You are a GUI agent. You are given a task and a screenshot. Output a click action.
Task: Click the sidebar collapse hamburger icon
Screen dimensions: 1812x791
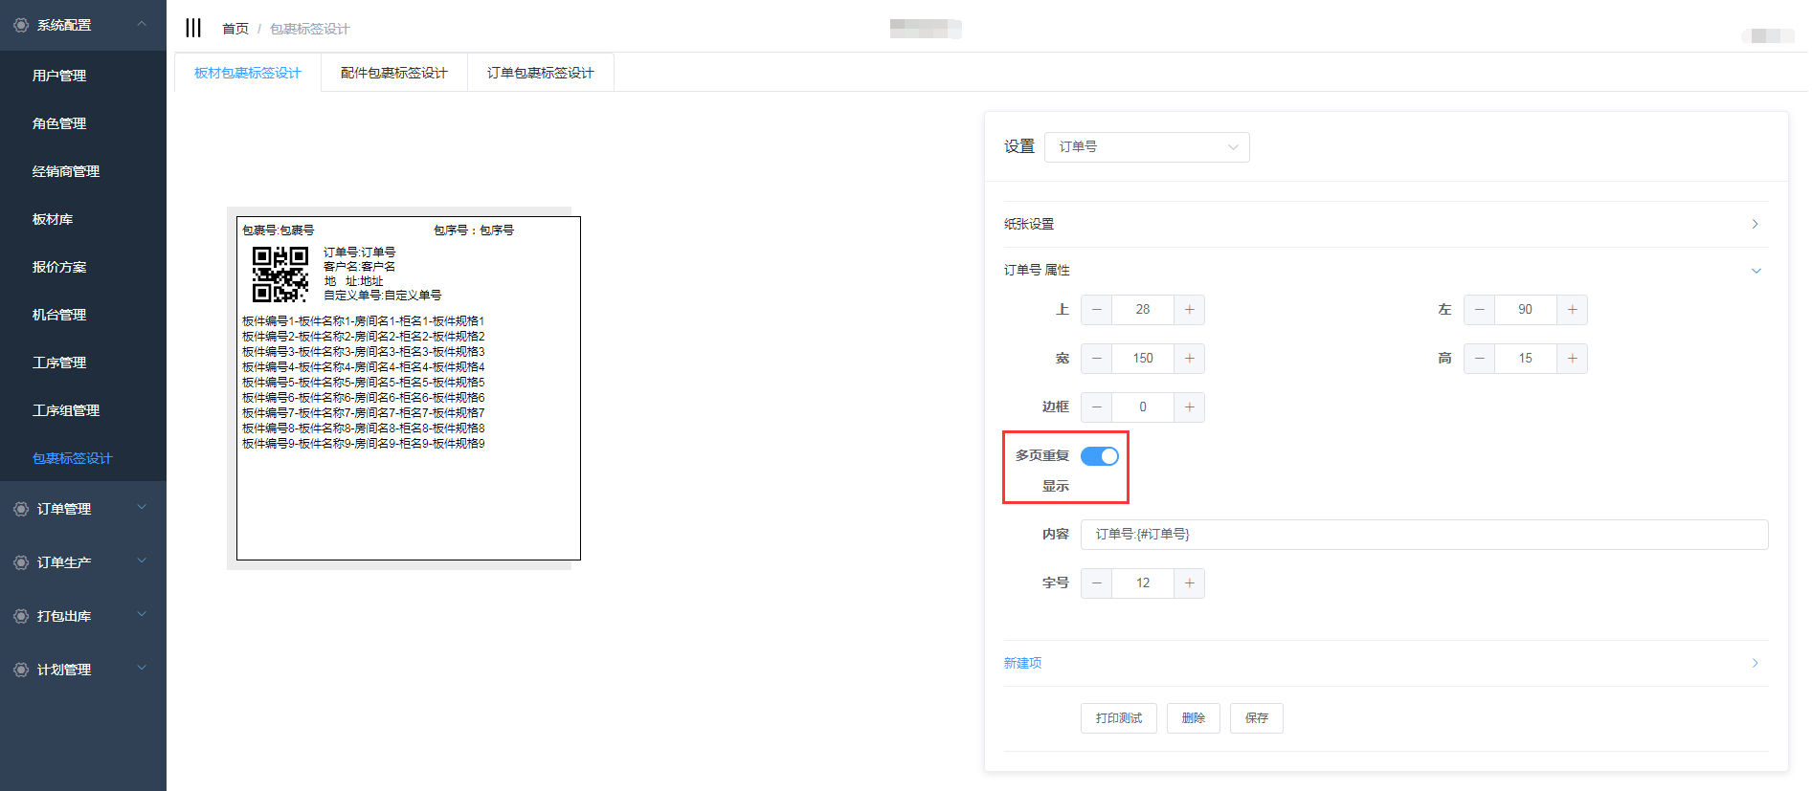tap(193, 28)
